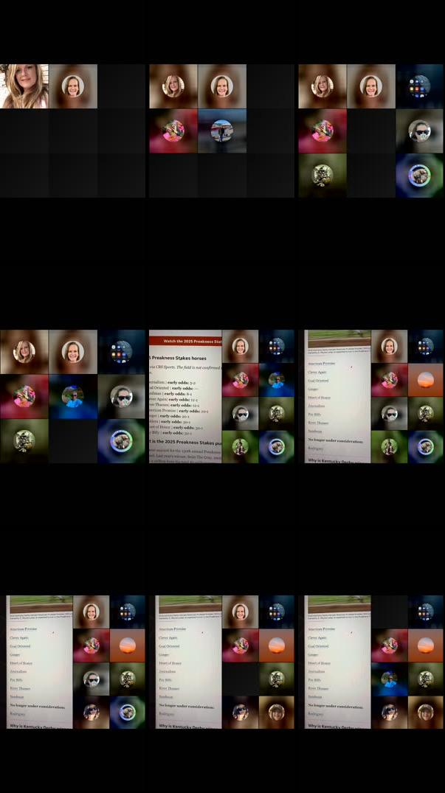Select ringed dog avatar beside the Preakness odds page
The width and height of the screenshot is (445, 793).
point(276,446)
